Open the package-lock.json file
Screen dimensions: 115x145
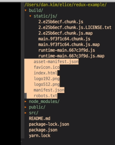[x=49, y=124]
